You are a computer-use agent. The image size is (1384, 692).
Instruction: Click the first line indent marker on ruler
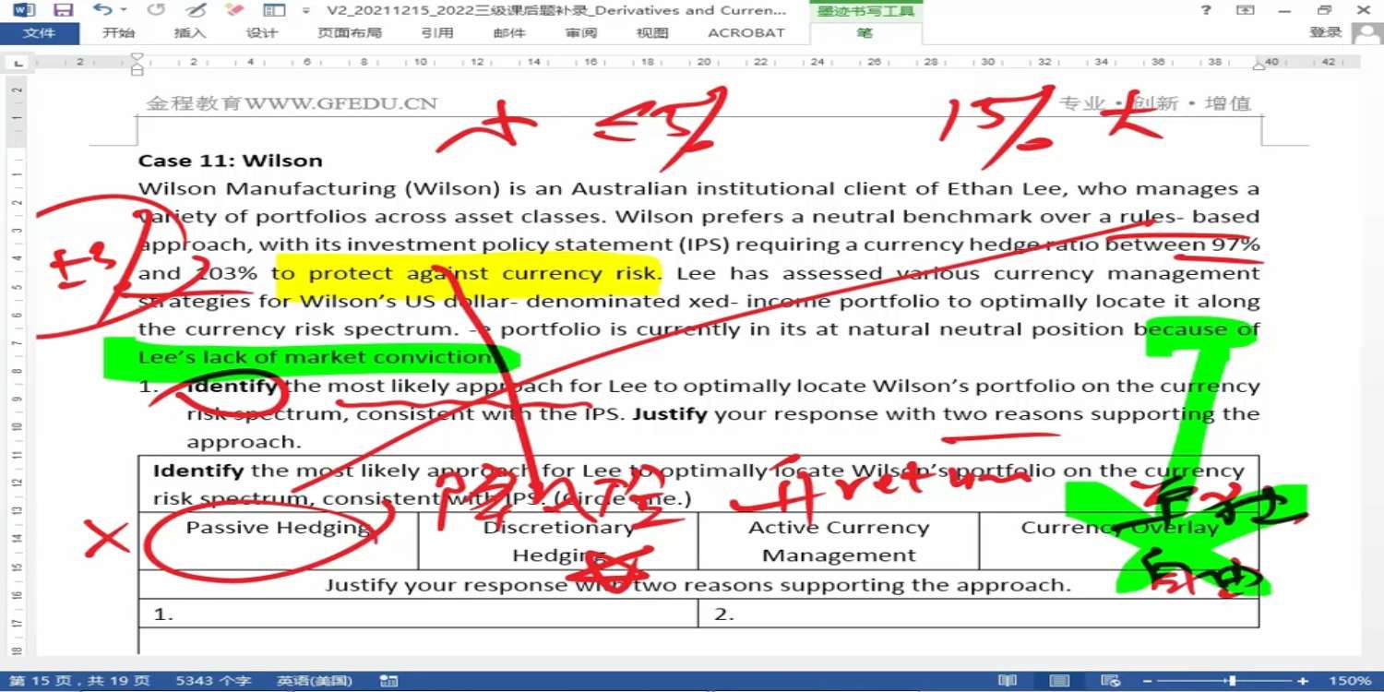137,59
